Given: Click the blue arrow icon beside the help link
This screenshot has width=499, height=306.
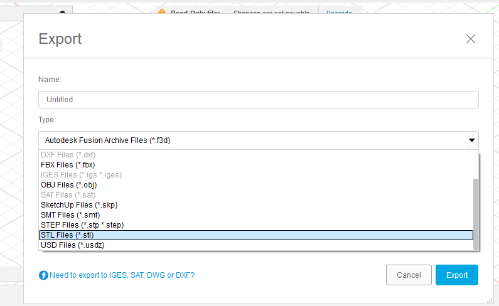Looking at the screenshot, I should click(43, 275).
